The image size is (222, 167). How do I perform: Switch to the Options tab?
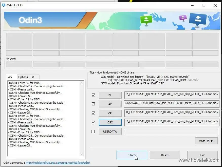(x=23, y=77)
